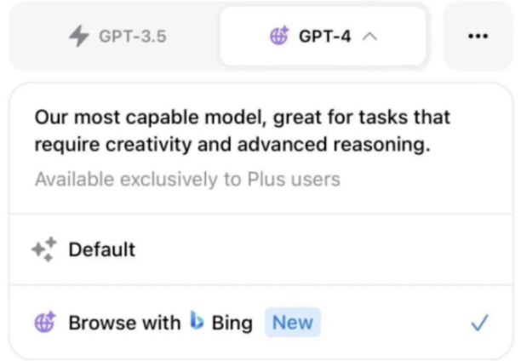Click the sparkles icon beside Default
The height and width of the screenshot is (361, 521).
pos(44,249)
